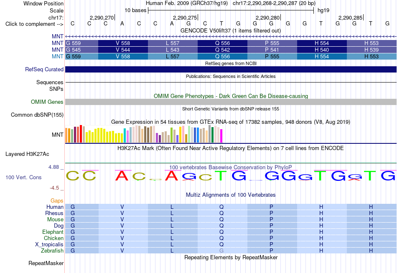This screenshot has height=273, width=397.
Task: Click the Scale label on the left
Action: point(56,10)
